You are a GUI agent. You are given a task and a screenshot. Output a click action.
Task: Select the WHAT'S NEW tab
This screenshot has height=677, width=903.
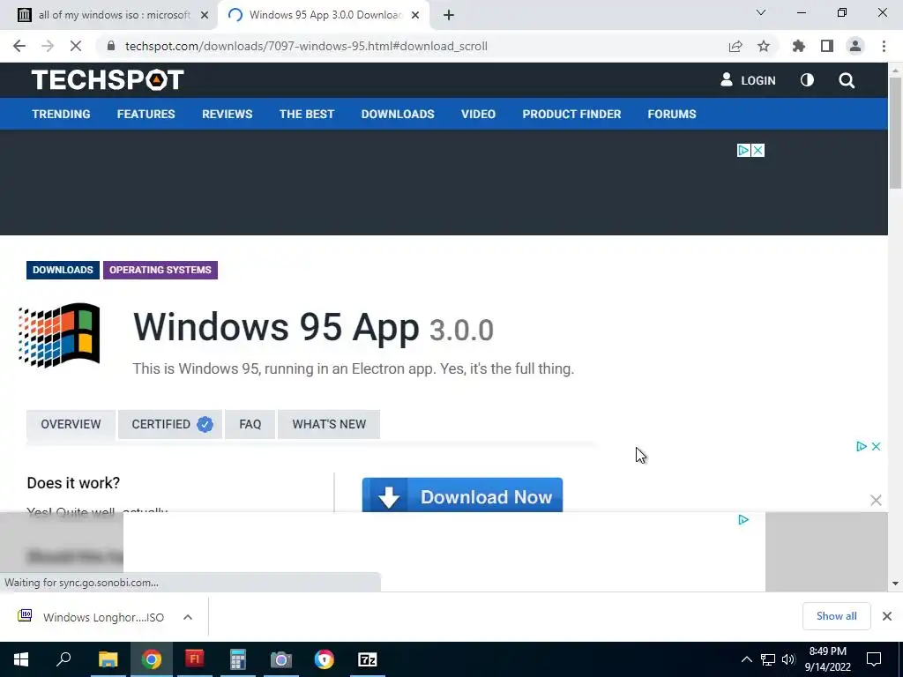329,424
